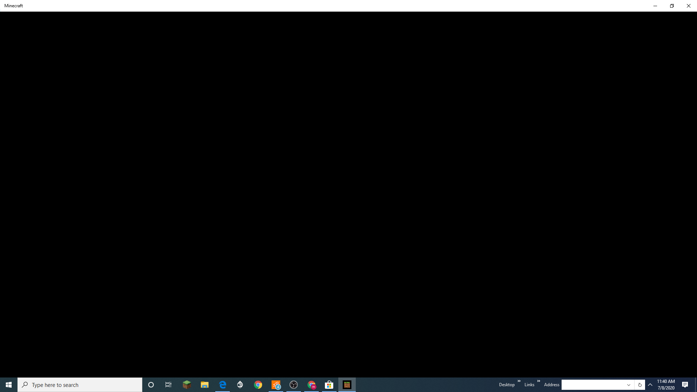The height and width of the screenshot is (392, 697).
Task: Open the Windows Start menu
Action: click(9, 385)
